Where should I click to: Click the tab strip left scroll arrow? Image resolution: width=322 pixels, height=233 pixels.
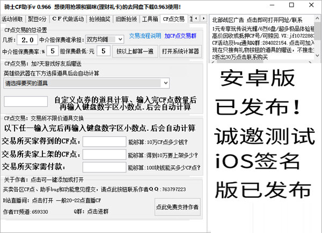[196, 18]
